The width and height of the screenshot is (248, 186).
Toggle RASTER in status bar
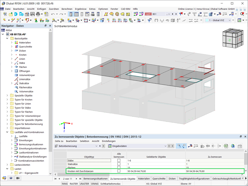[x=74, y=184]
